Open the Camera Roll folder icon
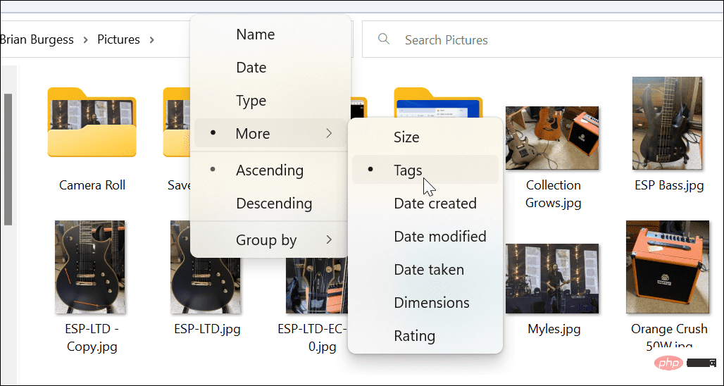This screenshot has height=386, width=724. [x=92, y=123]
